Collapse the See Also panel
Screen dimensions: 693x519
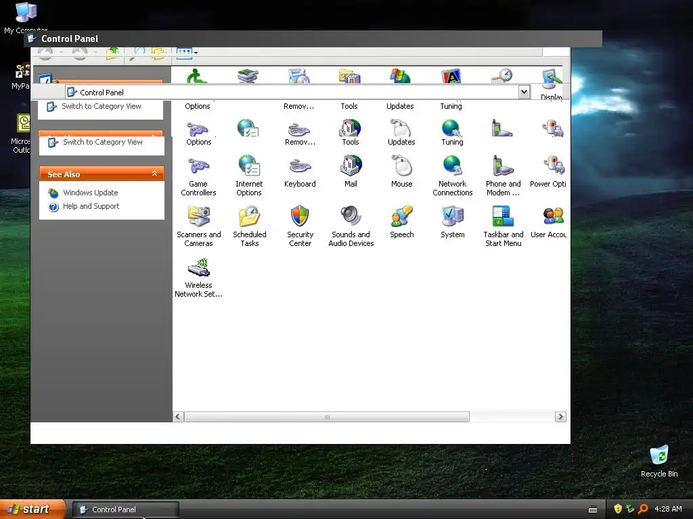(155, 174)
